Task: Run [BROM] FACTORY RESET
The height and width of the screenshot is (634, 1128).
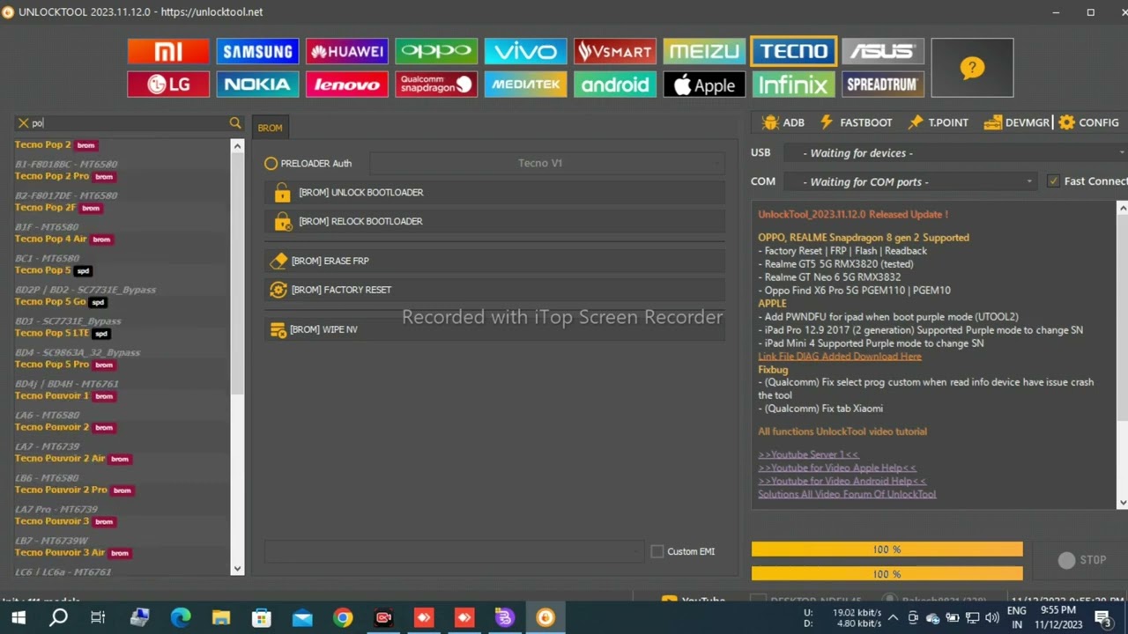Action: [494, 290]
